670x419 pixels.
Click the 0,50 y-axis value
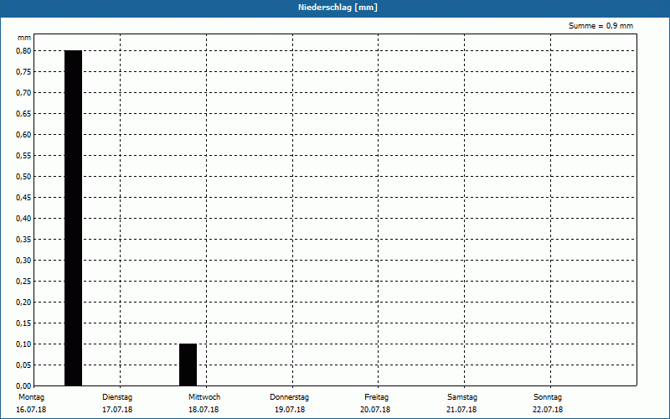[23, 177]
